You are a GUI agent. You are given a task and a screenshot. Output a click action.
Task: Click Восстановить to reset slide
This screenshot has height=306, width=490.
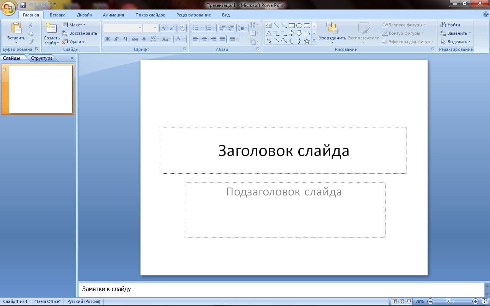(80, 33)
